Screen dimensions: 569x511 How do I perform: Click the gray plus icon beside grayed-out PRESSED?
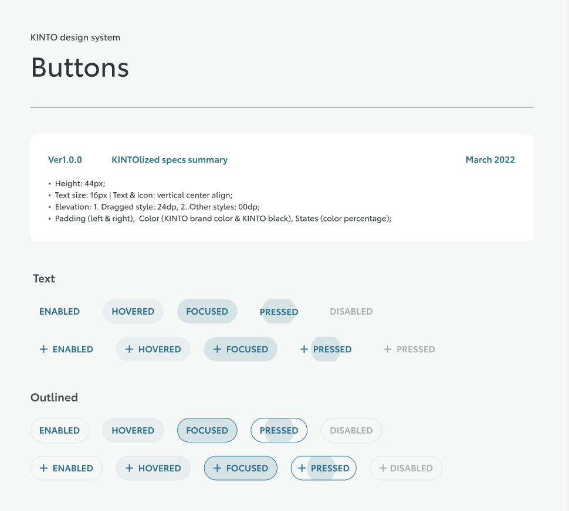(x=387, y=349)
